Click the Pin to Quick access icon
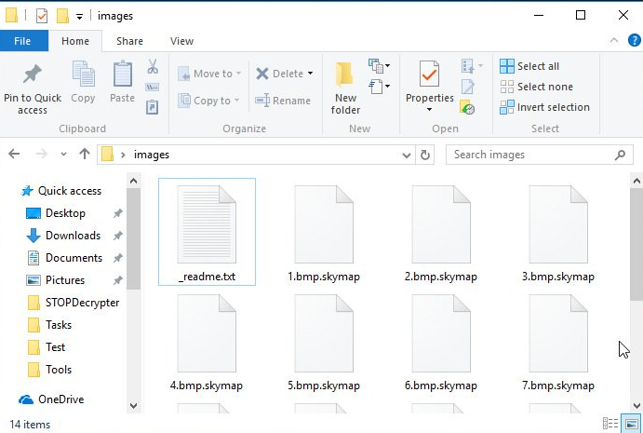The width and height of the screenshot is (643, 433). click(x=33, y=76)
